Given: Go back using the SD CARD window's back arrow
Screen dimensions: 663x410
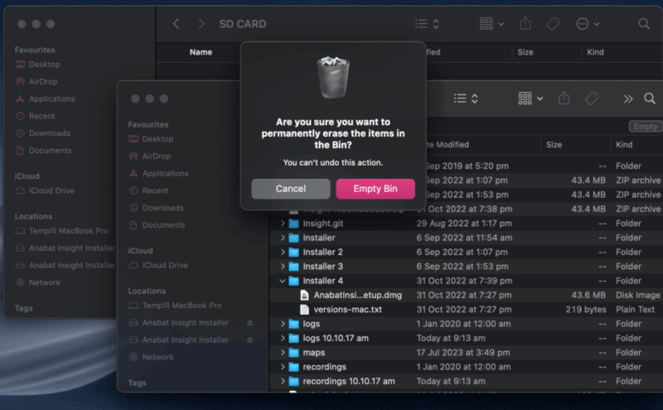Looking at the screenshot, I should (176, 24).
